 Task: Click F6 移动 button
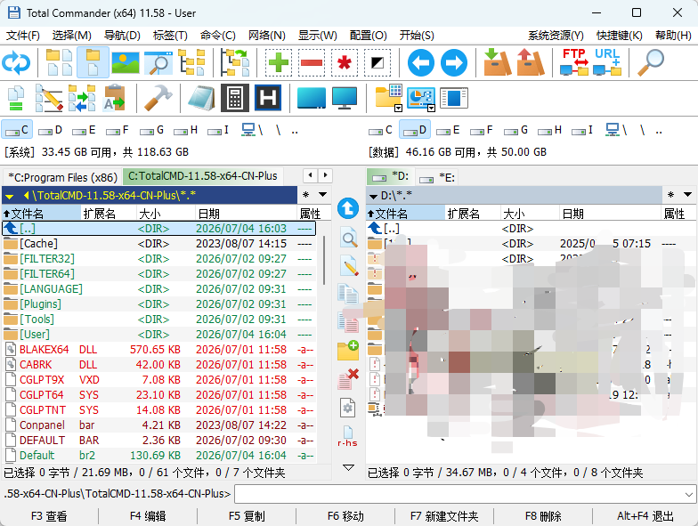tap(345, 516)
